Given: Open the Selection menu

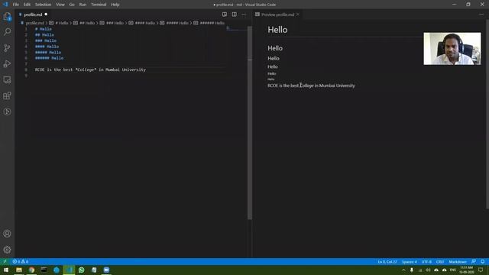Looking at the screenshot, I should pos(43,5).
